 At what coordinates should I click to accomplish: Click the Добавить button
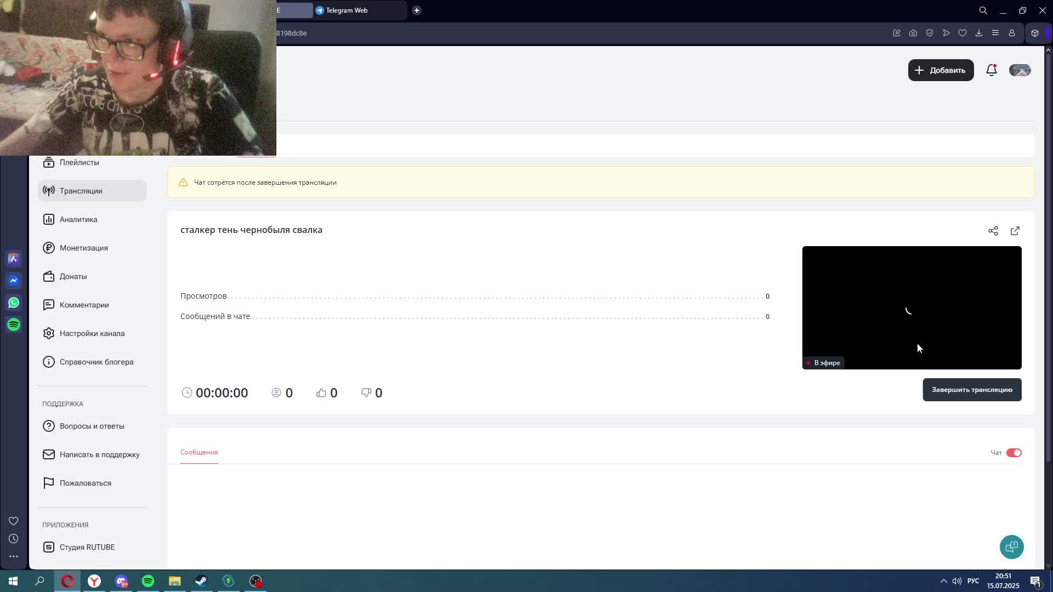click(941, 70)
